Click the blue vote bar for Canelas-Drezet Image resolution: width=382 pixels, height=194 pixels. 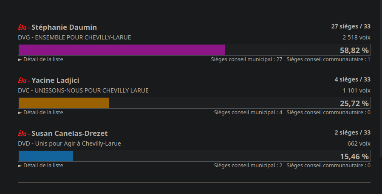point(46,156)
